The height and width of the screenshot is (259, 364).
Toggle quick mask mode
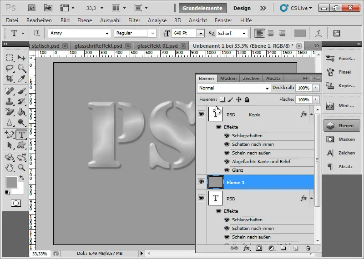[x=16, y=203]
